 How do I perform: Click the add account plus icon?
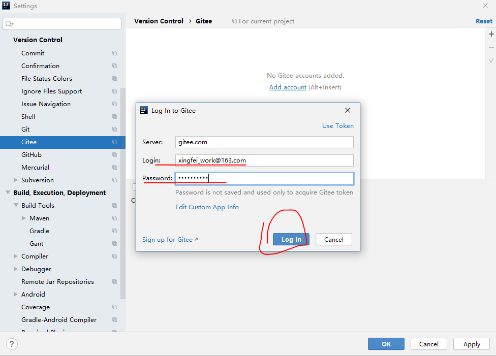click(491, 34)
